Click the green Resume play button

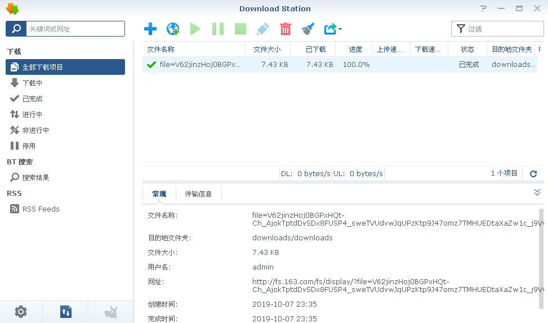(x=195, y=29)
